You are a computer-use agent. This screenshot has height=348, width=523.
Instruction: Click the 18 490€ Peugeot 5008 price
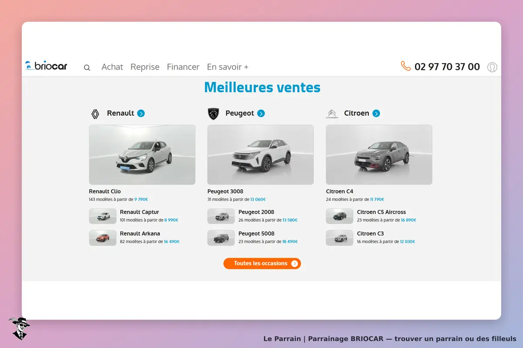(x=290, y=242)
